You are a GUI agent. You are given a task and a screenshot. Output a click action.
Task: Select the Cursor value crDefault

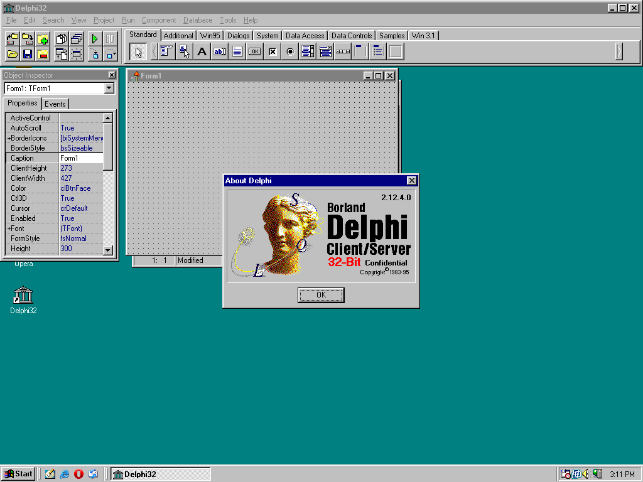[81, 208]
